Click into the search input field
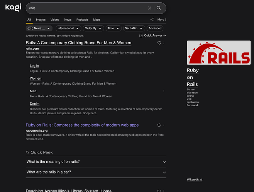Image resolution: width=254 pixels, height=192 pixels. (88, 8)
